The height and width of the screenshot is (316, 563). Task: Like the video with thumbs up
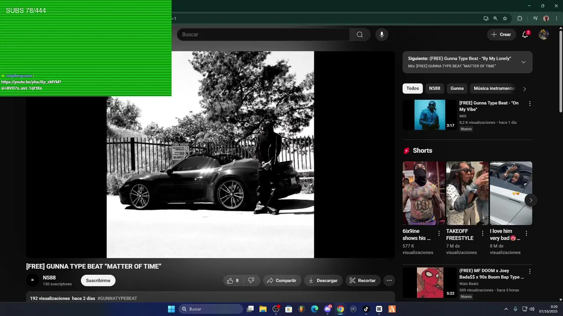click(233, 280)
